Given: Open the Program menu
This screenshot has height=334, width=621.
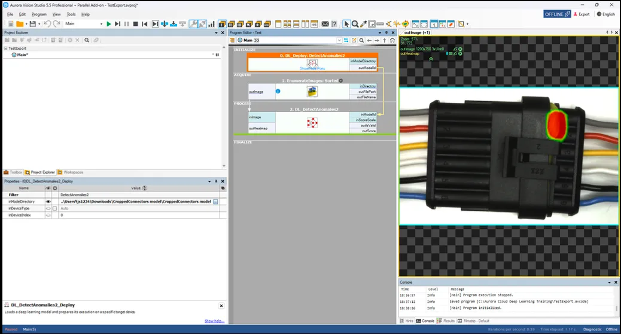Looking at the screenshot, I should click(39, 14).
